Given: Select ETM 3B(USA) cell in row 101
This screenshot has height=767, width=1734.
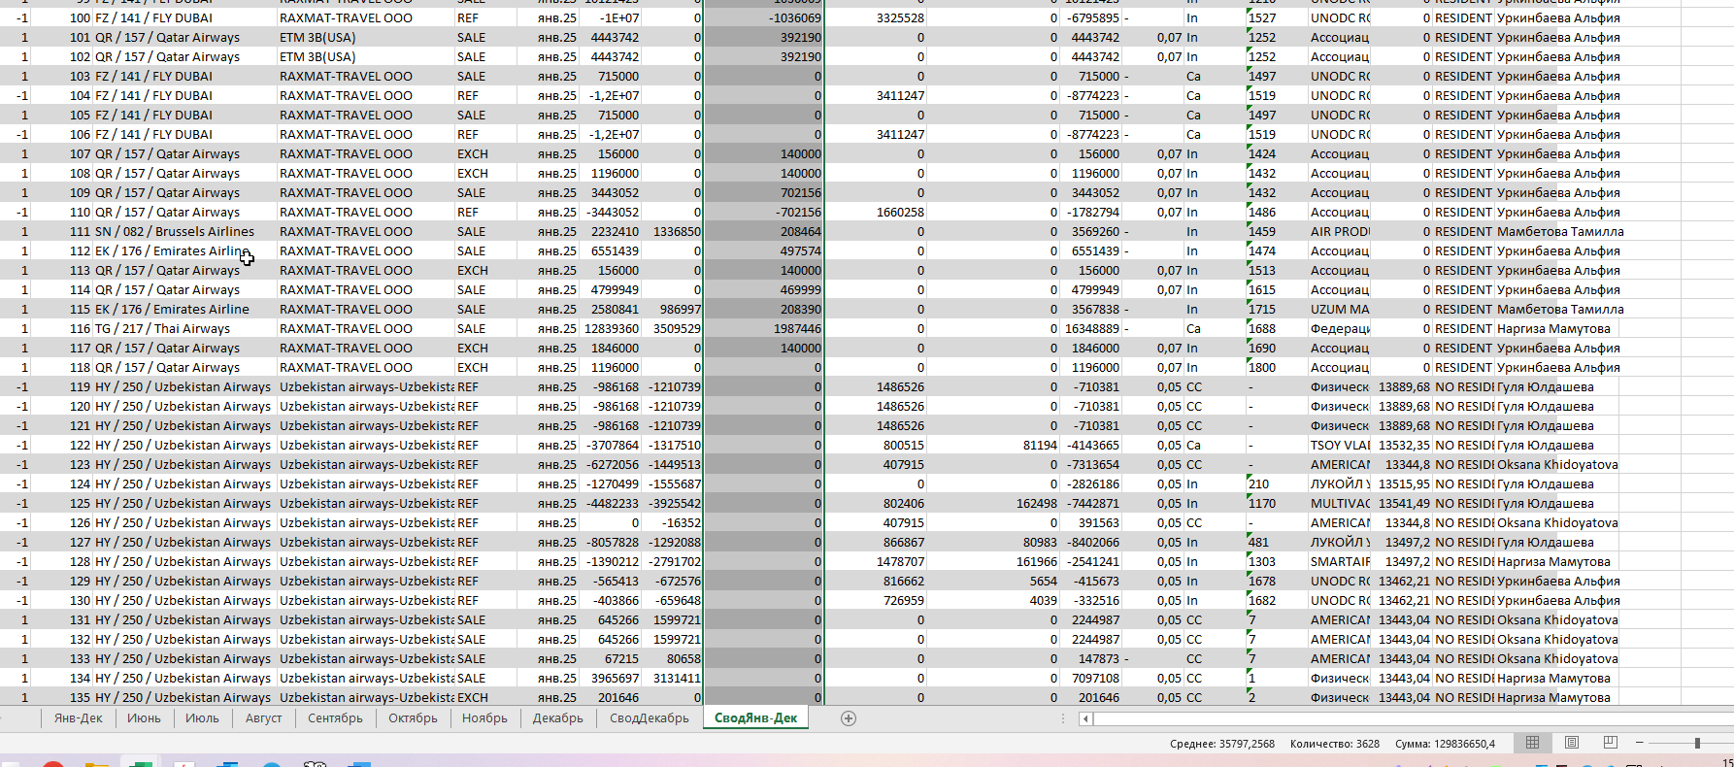Looking at the screenshot, I should pos(366,37).
